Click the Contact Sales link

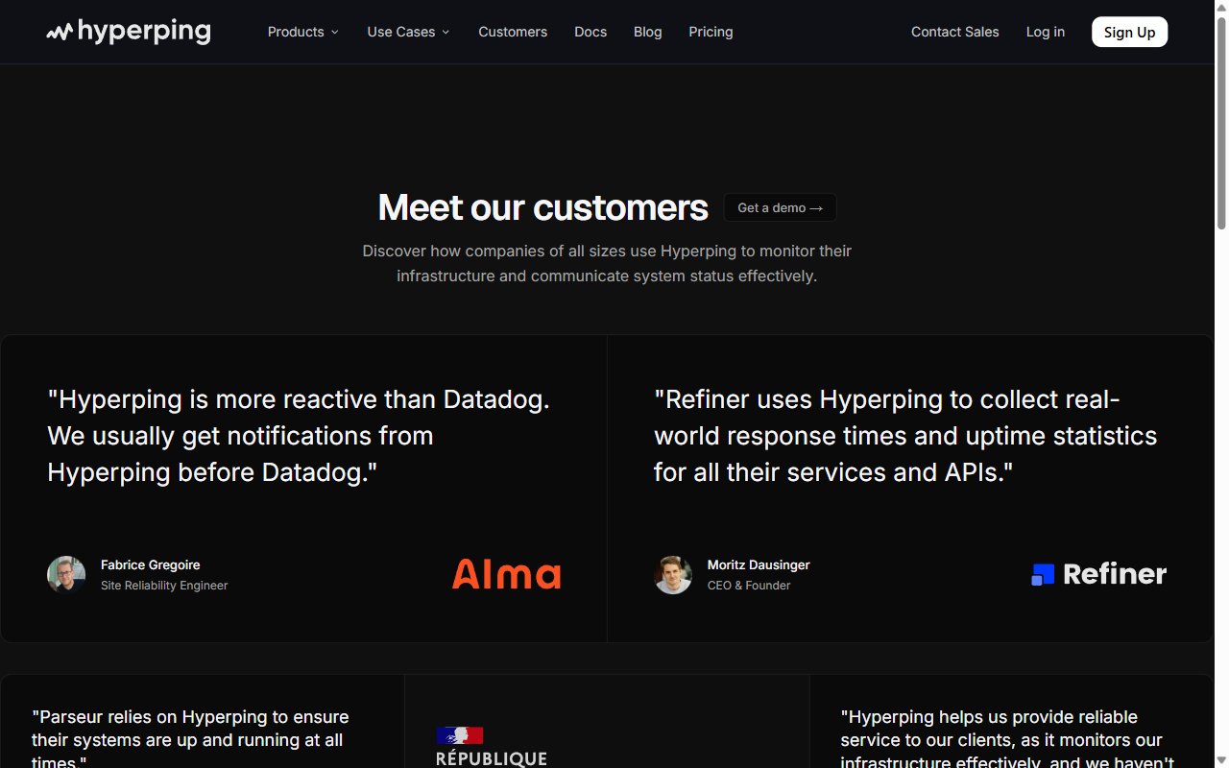[955, 32]
